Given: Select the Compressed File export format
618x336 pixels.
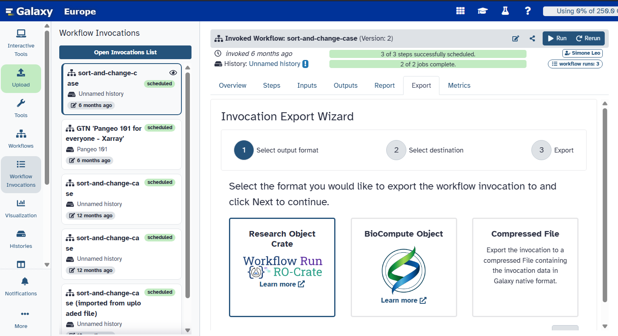Looking at the screenshot, I should tap(525, 267).
